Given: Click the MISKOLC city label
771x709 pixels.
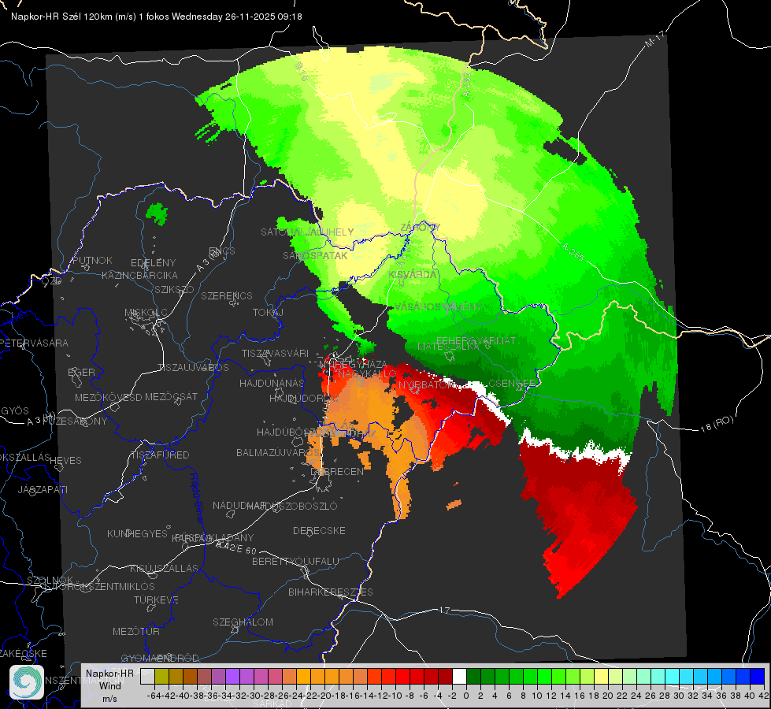Looking at the screenshot, I should tap(146, 313).
